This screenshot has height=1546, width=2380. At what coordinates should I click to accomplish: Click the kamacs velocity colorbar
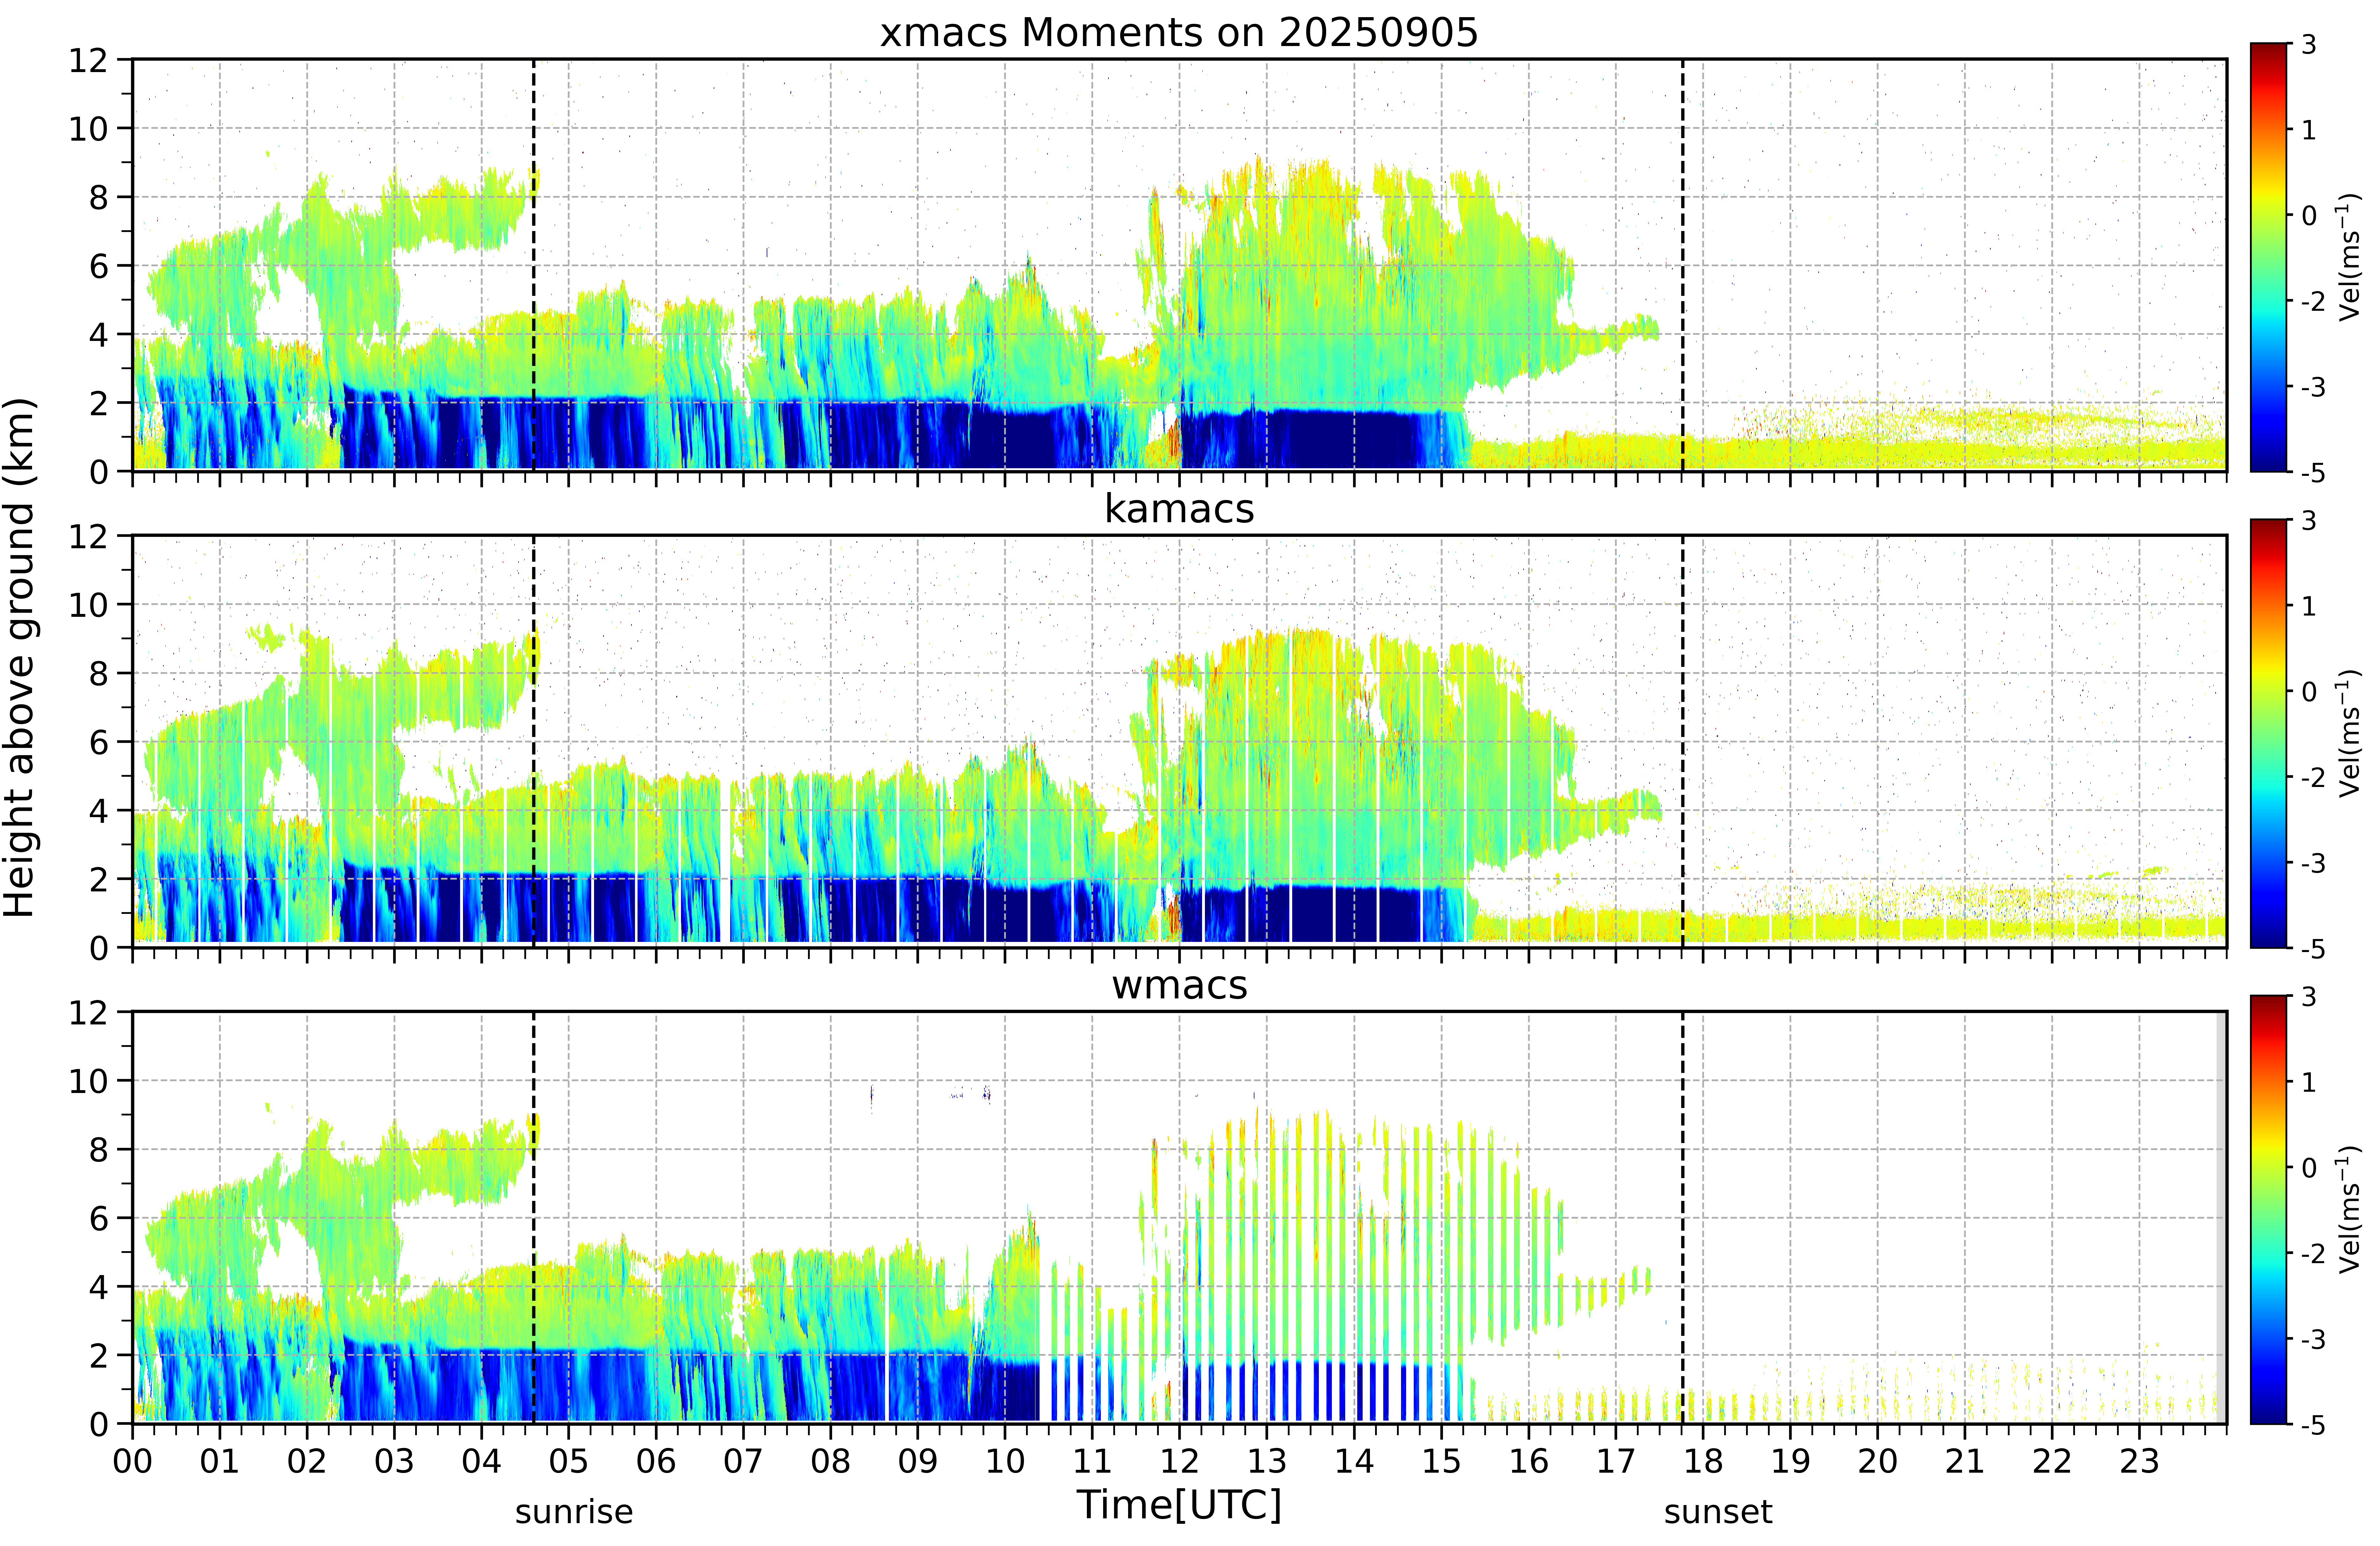2269,733
